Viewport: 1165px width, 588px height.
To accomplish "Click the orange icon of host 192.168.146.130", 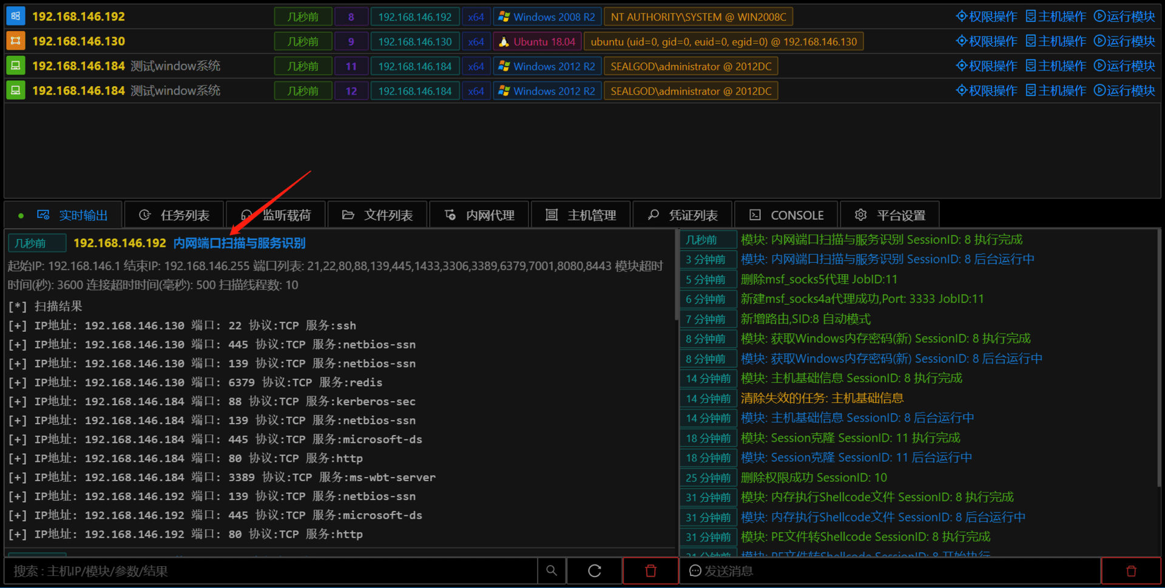I will 16,41.
